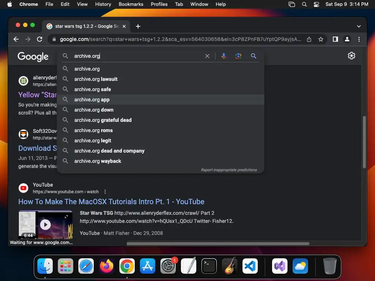The height and width of the screenshot is (281, 375).
Task: Open Stage Manager windows icon in menu bar
Action: pos(292,4)
